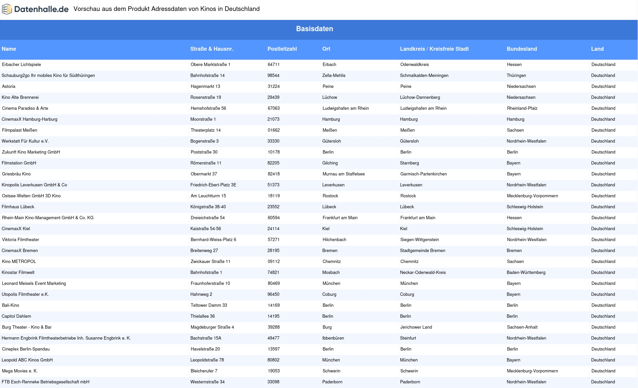Screen dimensions: 638x388
Task: Select Schauburg2go Ihr mobiles Kino cell
Action: click(49, 76)
